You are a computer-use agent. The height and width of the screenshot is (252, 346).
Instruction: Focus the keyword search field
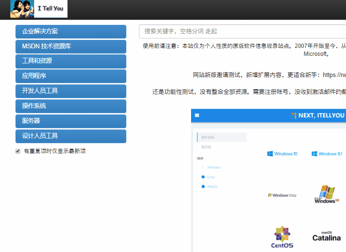pos(243,31)
